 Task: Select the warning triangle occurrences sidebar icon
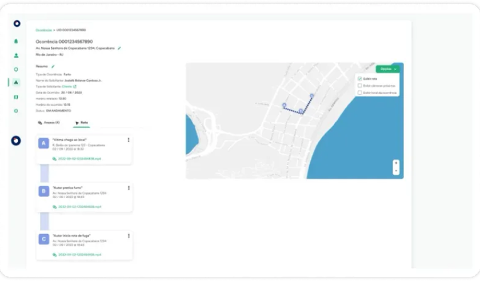(16, 83)
